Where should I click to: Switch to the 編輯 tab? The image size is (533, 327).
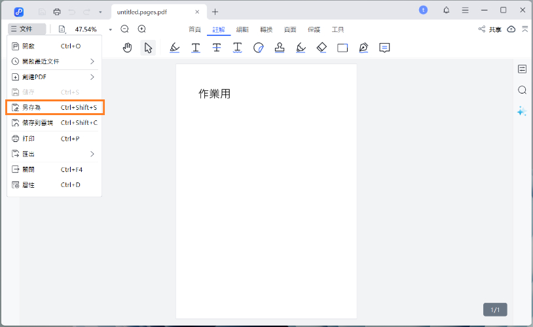pos(242,29)
